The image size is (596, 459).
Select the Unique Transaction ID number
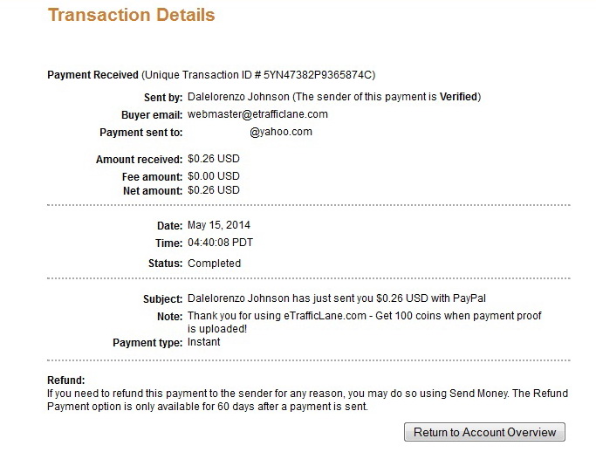click(x=318, y=75)
